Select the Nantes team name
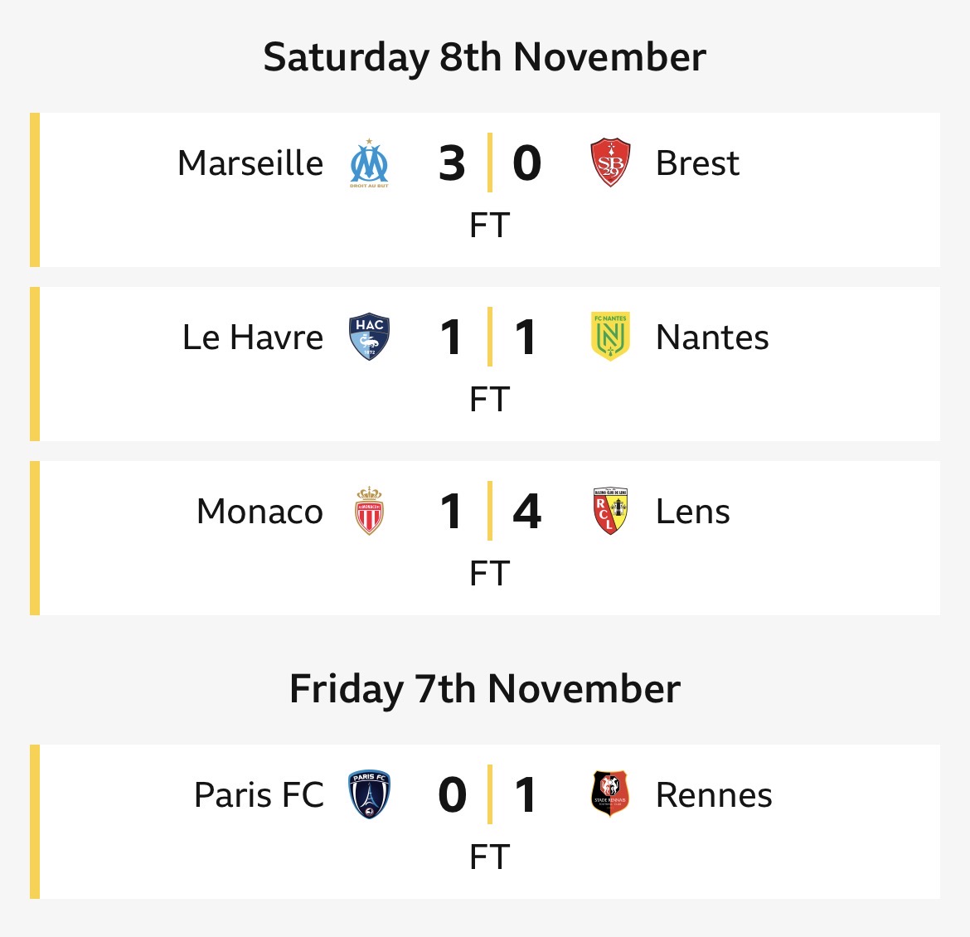This screenshot has width=970, height=937. coord(712,337)
